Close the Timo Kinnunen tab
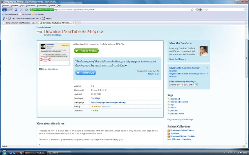The width and height of the screenshot is (249, 155). (37, 23)
